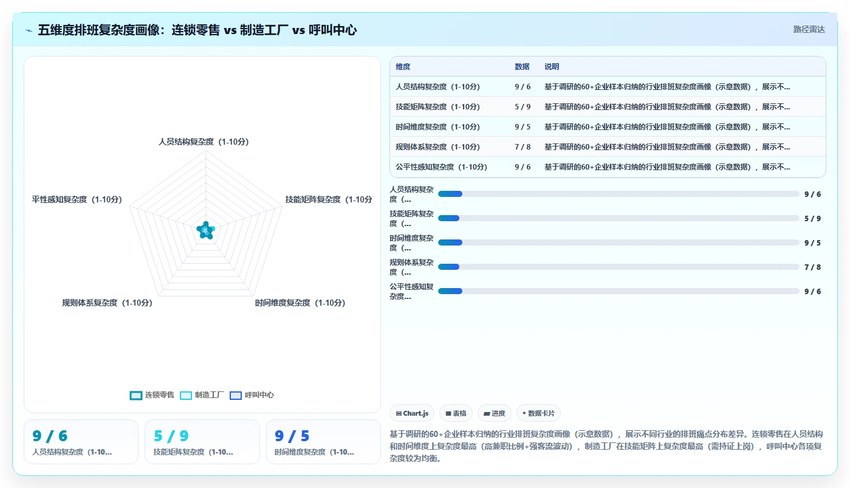Click the 5 / 9 value beside the 技能矩阵 progress bar

pyautogui.click(x=812, y=219)
